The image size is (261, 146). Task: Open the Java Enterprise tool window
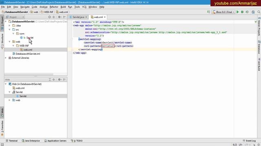coord(31,141)
